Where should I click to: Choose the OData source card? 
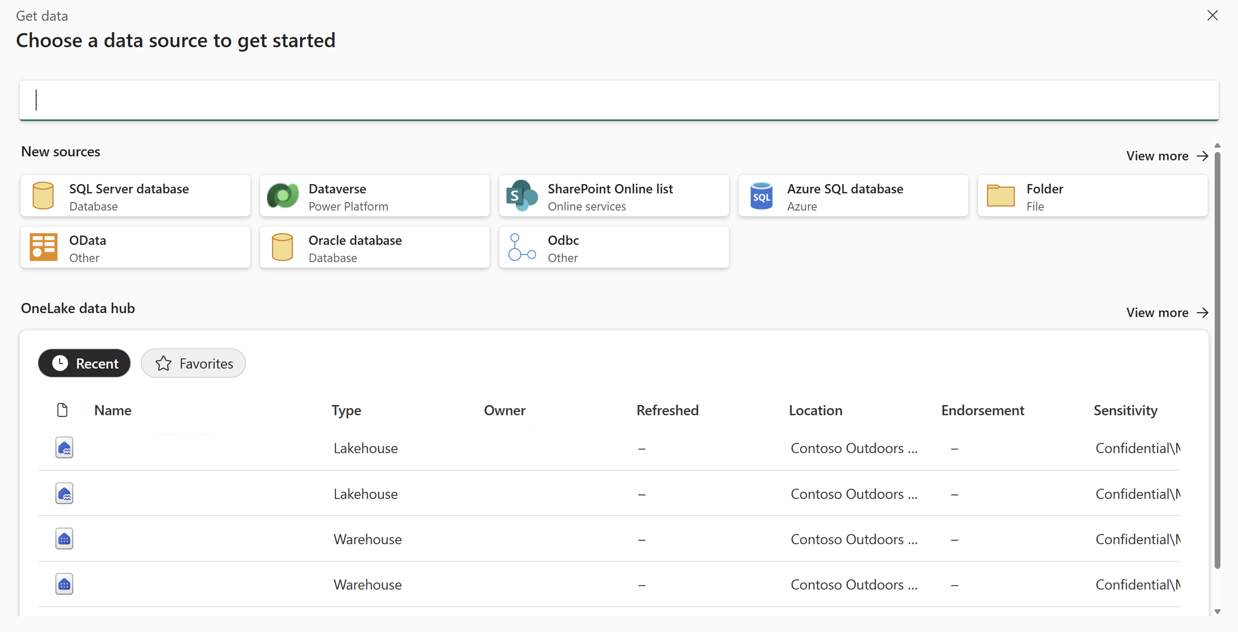click(x=135, y=247)
